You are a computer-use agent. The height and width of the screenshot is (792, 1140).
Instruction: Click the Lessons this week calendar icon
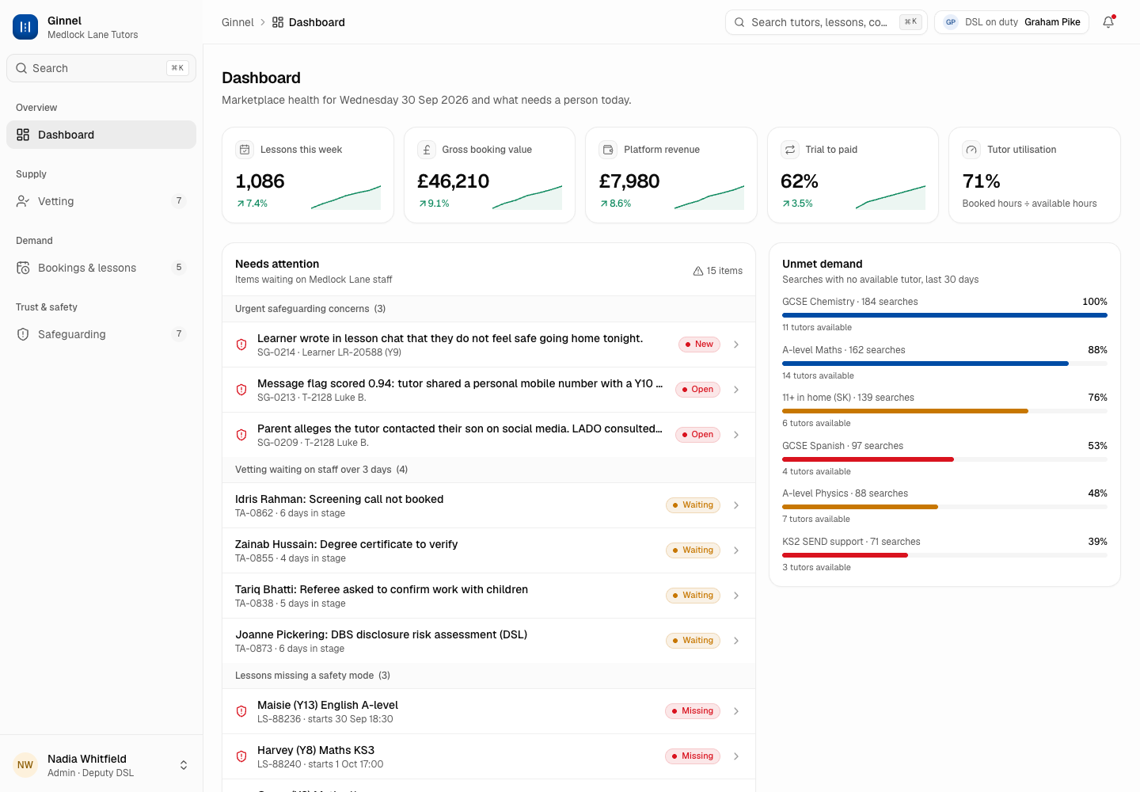(x=245, y=150)
